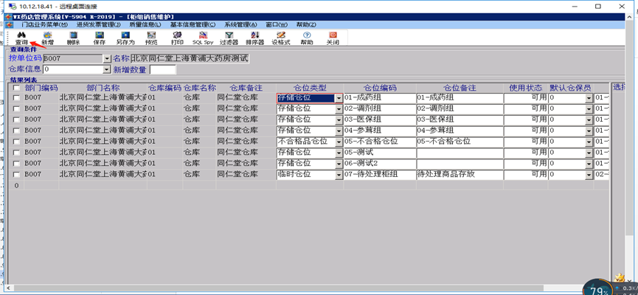The width and height of the screenshot is (638, 295).
Task: Click 同仁堂仓库 in the 04-参茸组 row
Action: pos(237,131)
